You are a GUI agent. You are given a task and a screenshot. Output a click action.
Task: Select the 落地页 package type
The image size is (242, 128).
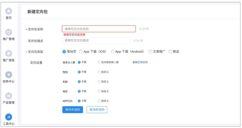(x=64, y=52)
